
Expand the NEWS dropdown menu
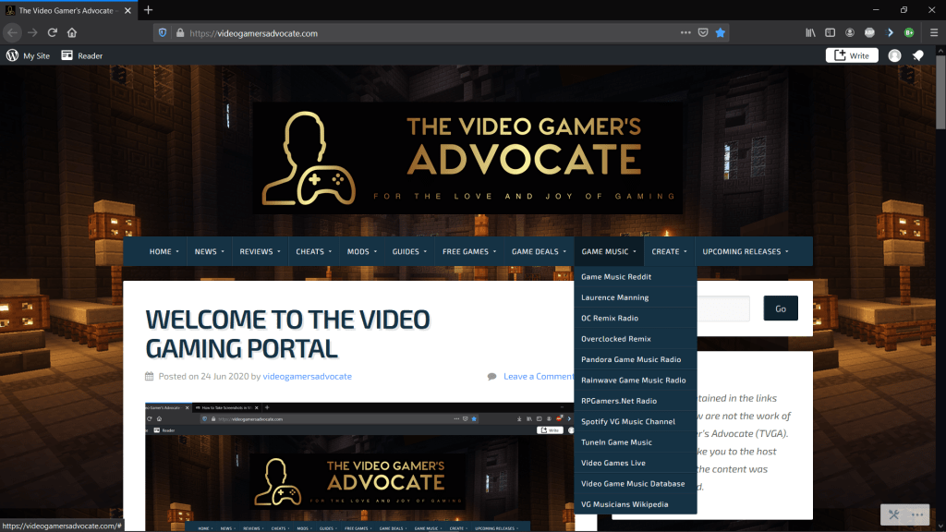tap(209, 251)
